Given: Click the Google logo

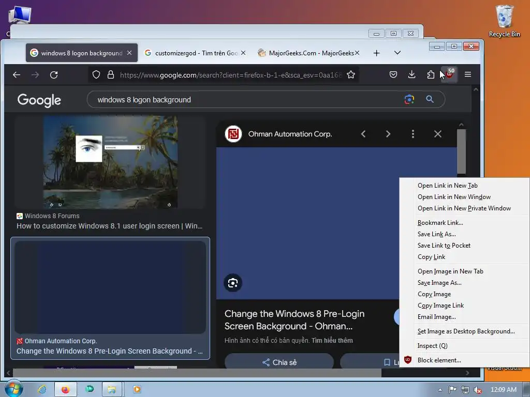Looking at the screenshot, I should click(39, 100).
